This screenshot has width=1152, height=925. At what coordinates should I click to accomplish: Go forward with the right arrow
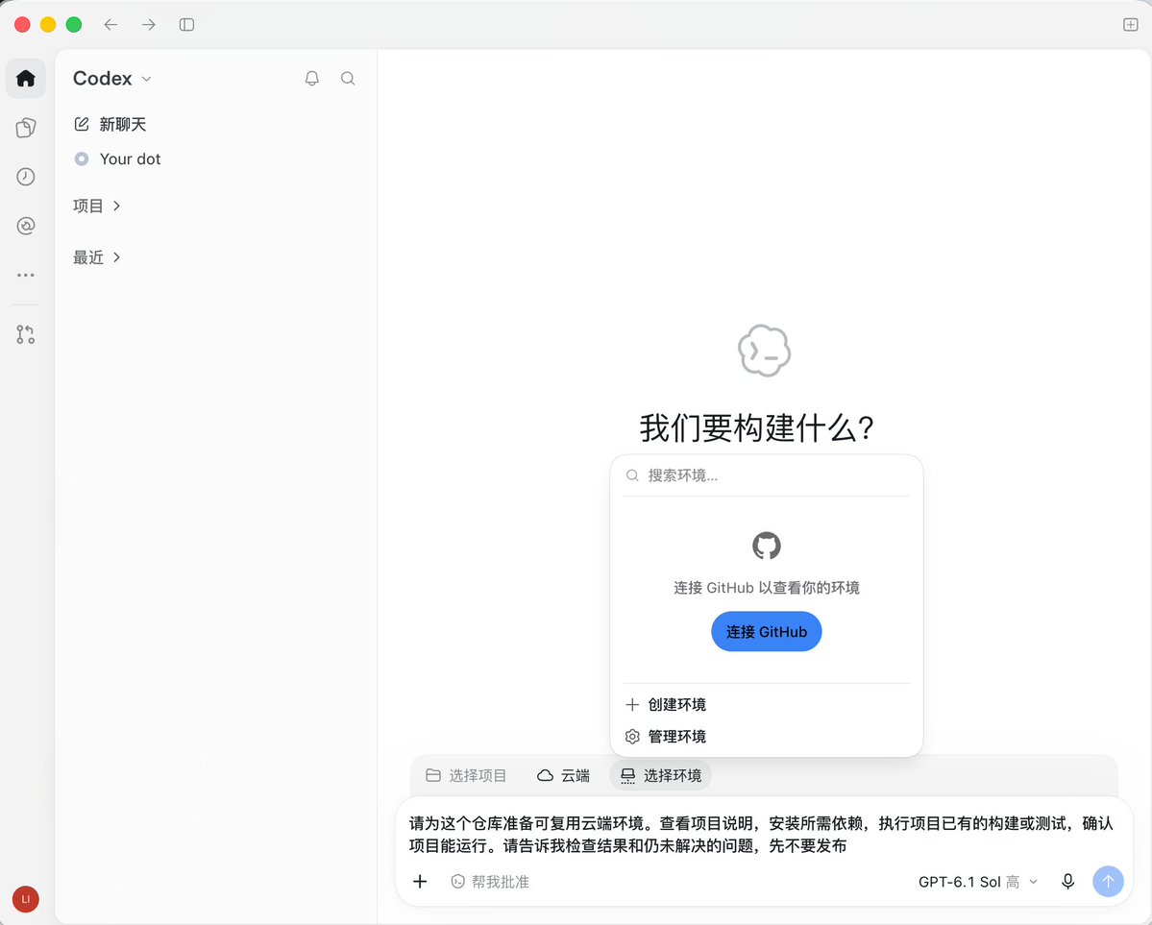148,25
